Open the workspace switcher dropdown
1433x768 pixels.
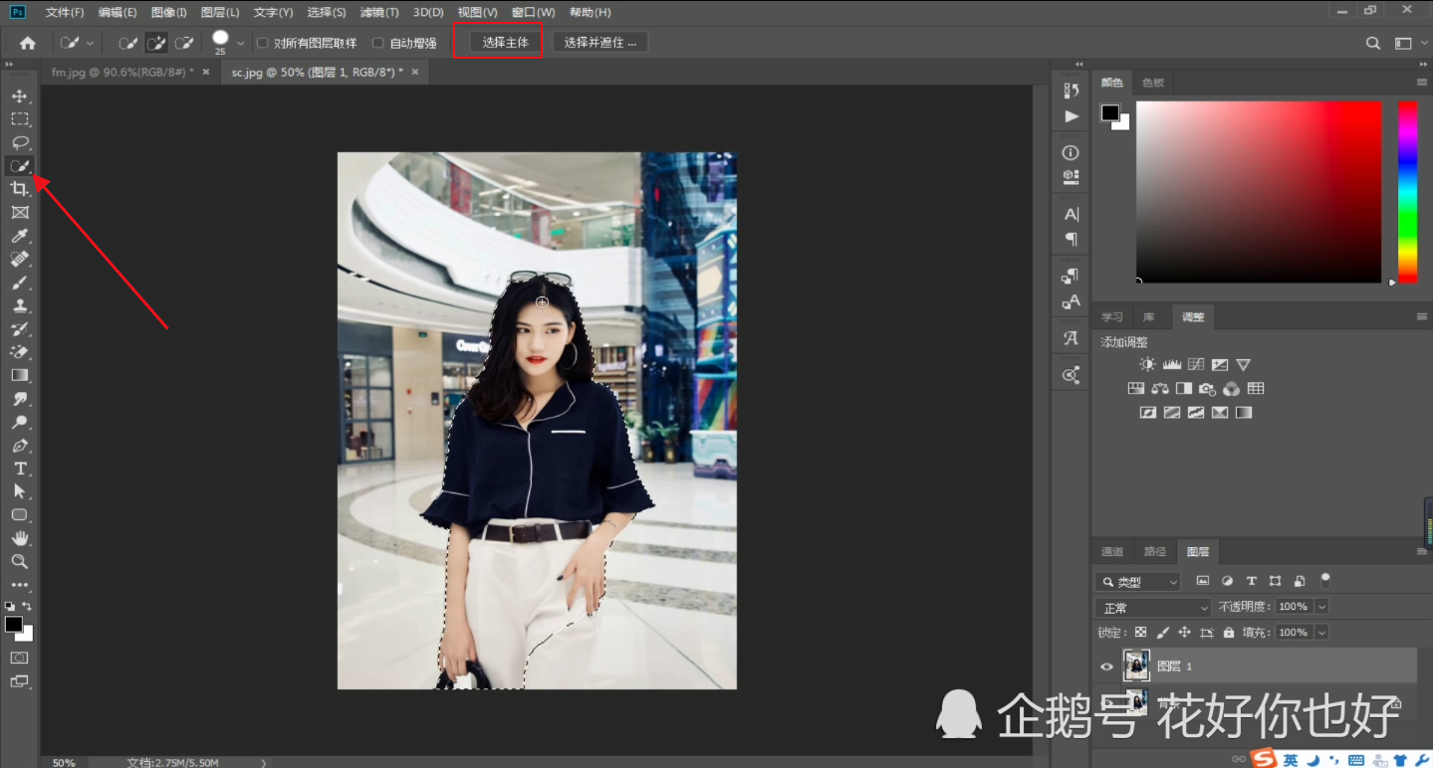[x=1408, y=43]
